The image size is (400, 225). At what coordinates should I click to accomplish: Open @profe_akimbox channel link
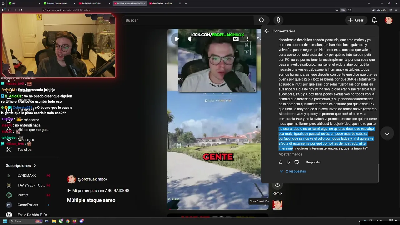click(92, 179)
